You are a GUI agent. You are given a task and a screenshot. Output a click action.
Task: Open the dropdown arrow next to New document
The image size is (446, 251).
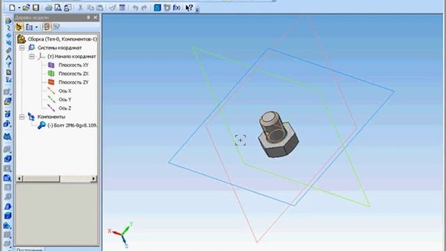19,8
